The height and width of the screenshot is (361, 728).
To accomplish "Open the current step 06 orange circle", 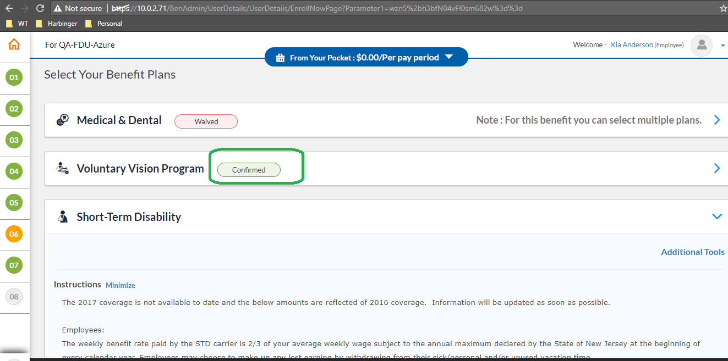I will click(14, 234).
